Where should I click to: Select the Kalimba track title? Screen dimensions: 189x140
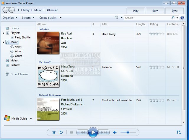point(107,67)
